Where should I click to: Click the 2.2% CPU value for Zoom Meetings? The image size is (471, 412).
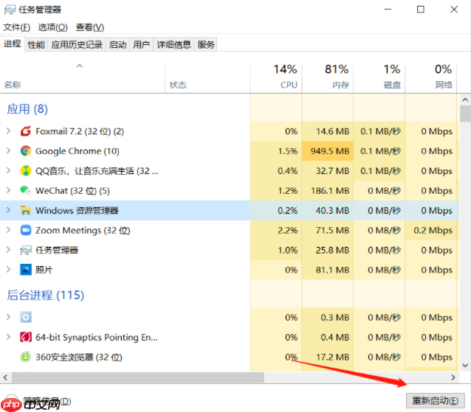tap(287, 230)
